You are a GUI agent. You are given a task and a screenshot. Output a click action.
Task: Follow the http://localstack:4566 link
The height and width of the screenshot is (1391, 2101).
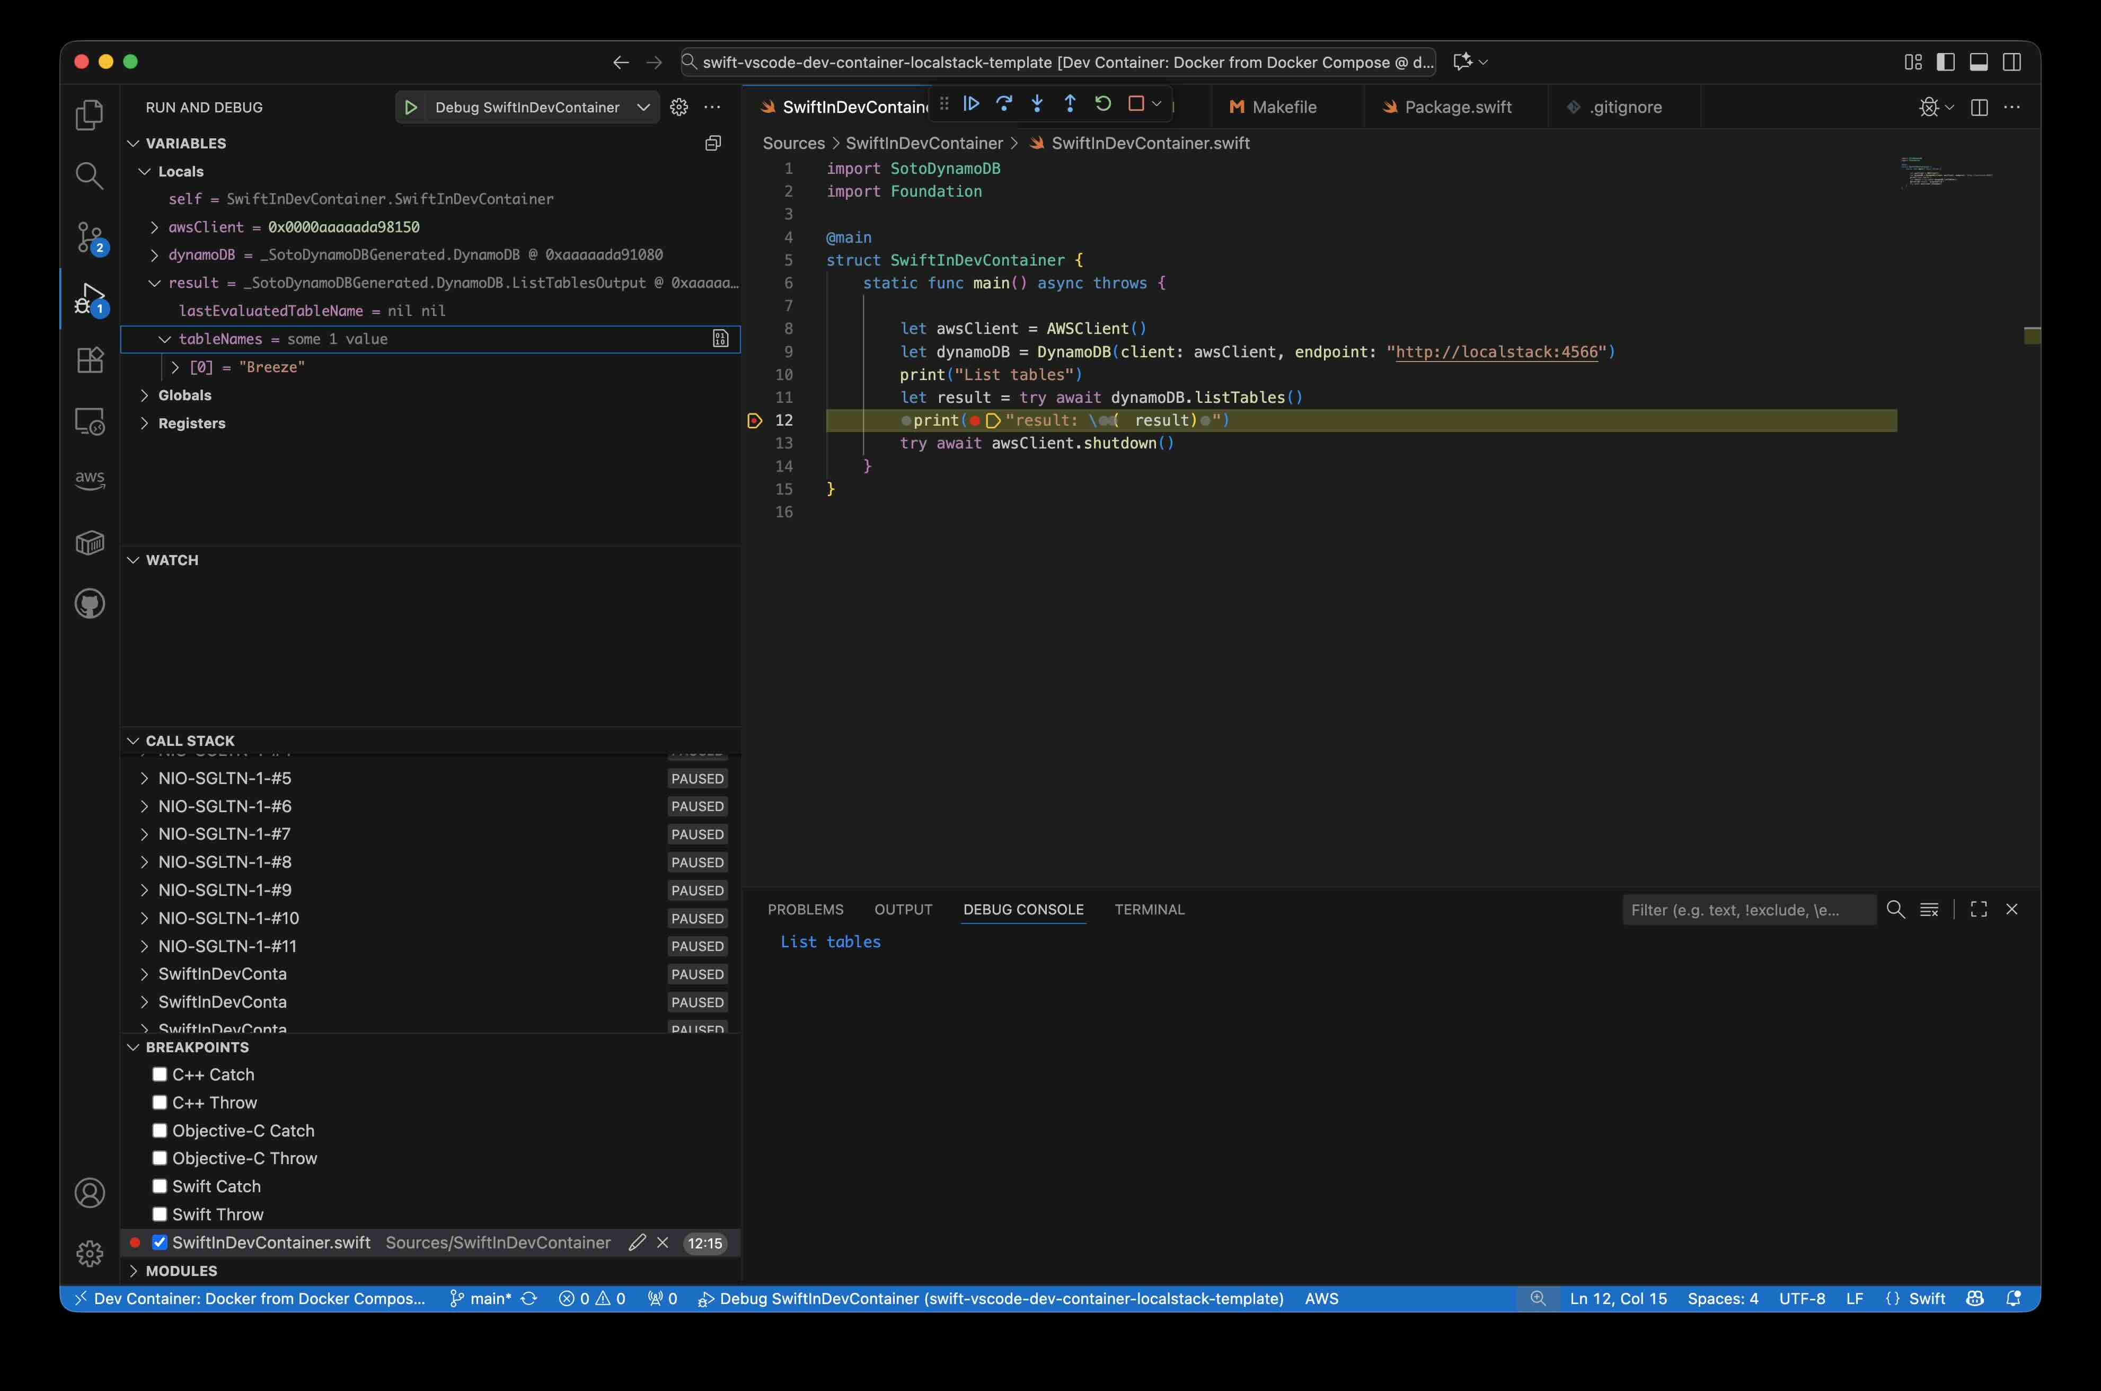point(1496,352)
